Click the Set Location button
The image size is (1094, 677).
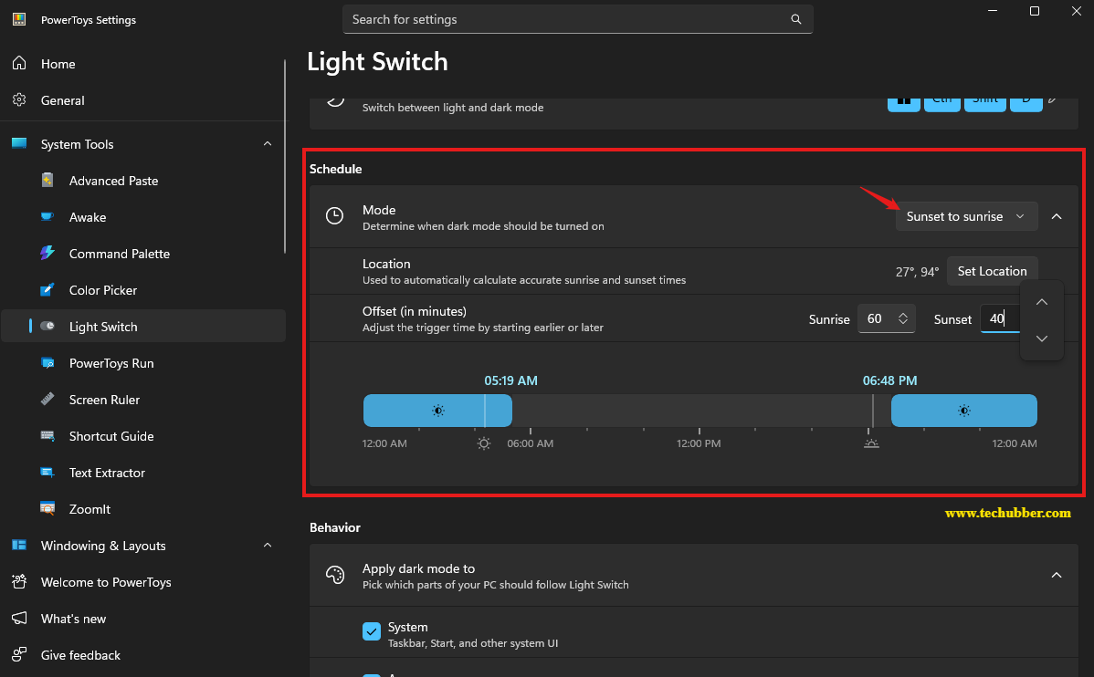pos(992,271)
